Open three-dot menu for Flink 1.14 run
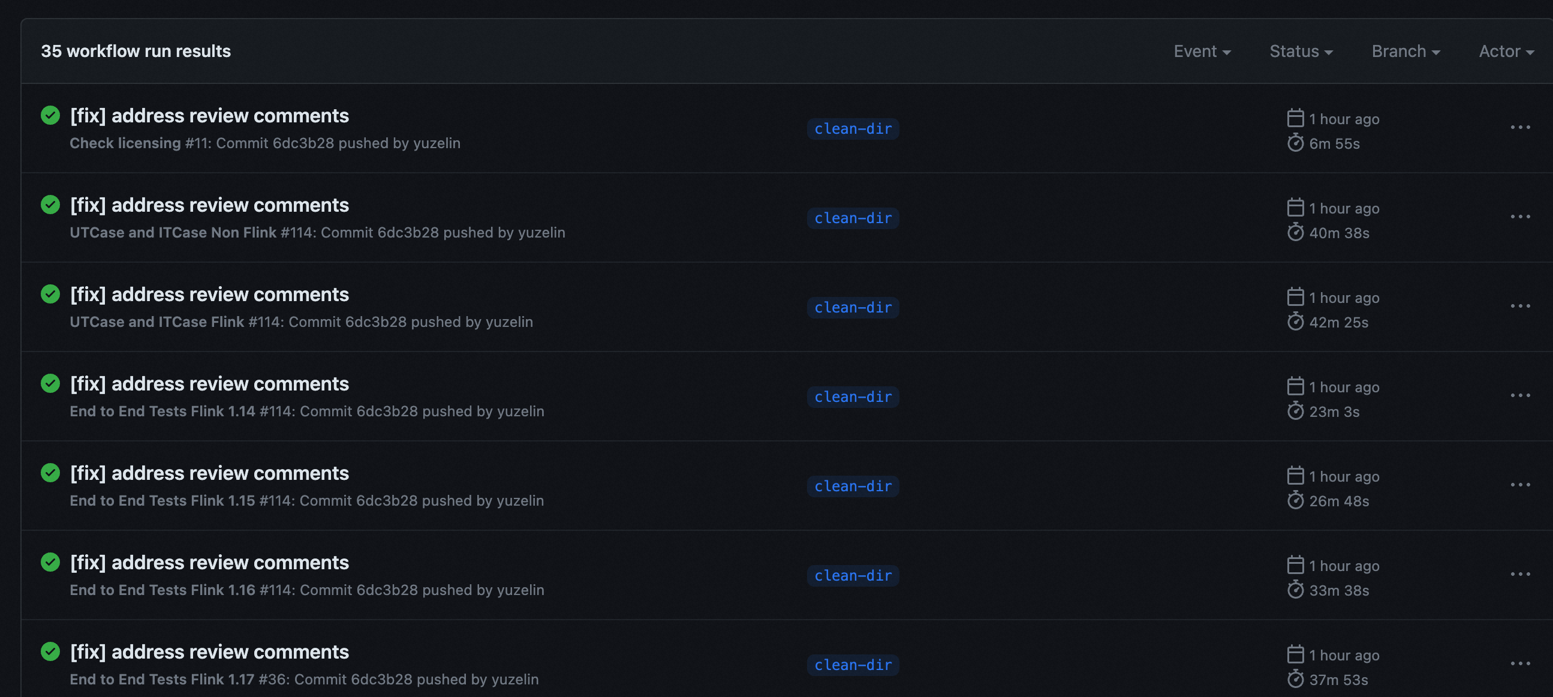 tap(1520, 395)
